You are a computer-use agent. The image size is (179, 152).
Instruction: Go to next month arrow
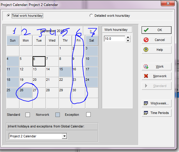91,31
